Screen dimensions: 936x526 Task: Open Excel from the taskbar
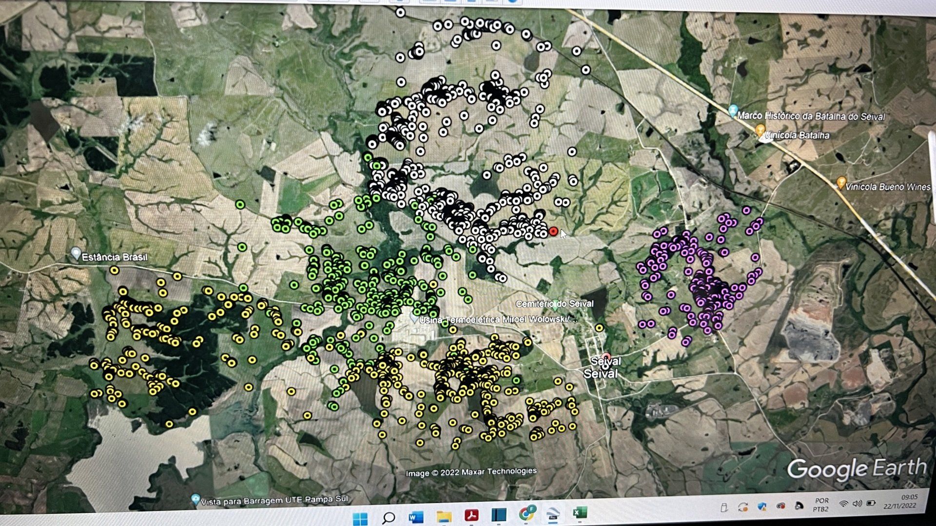(579, 512)
